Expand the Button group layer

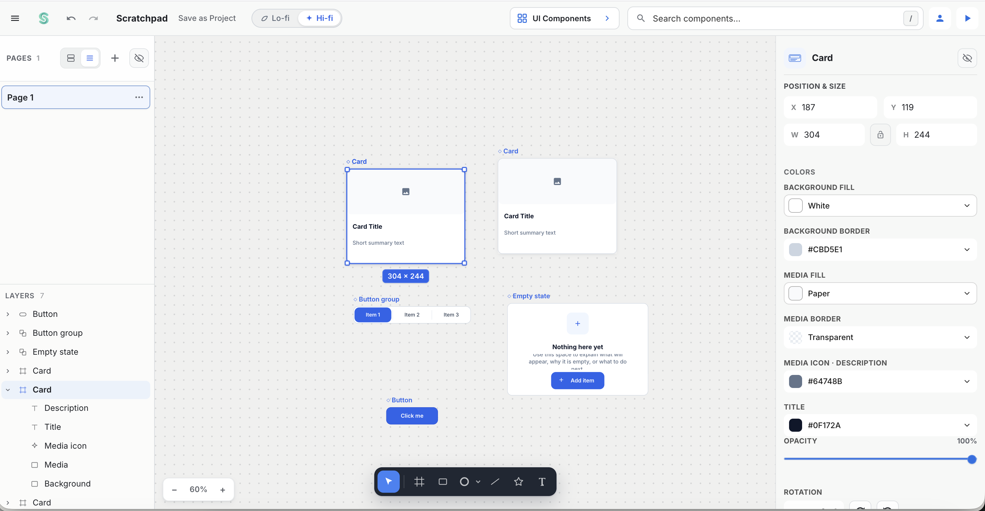[8, 333]
